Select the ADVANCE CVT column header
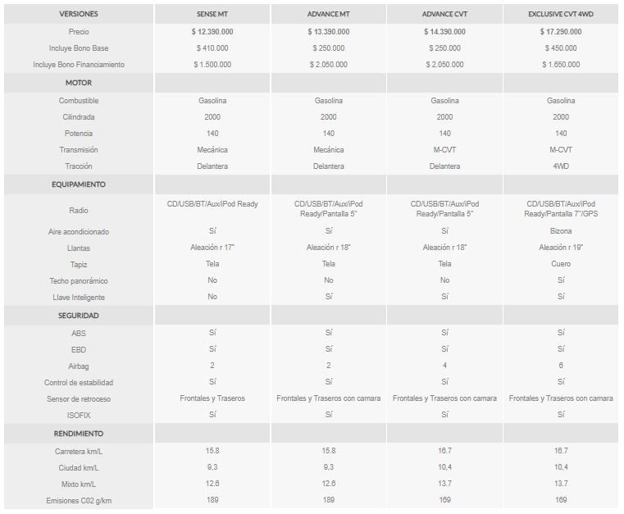This screenshot has width=624, height=514. pos(444,14)
